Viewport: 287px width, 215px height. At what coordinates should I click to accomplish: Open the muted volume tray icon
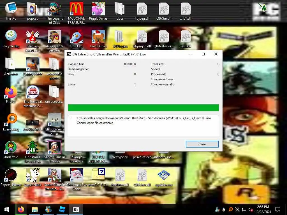pos(251,209)
